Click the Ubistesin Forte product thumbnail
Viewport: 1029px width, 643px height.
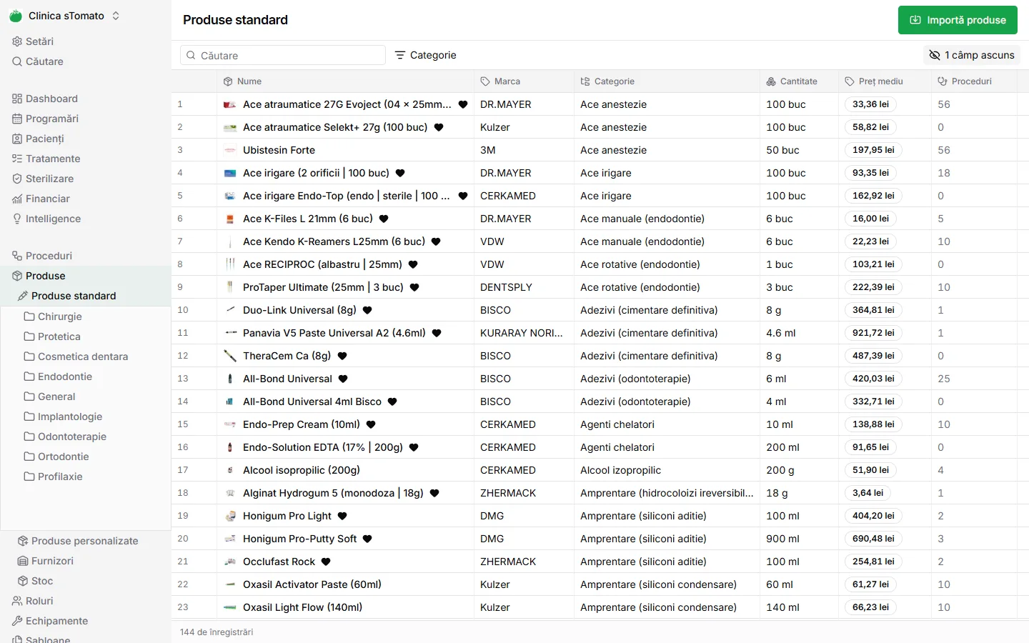point(230,150)
